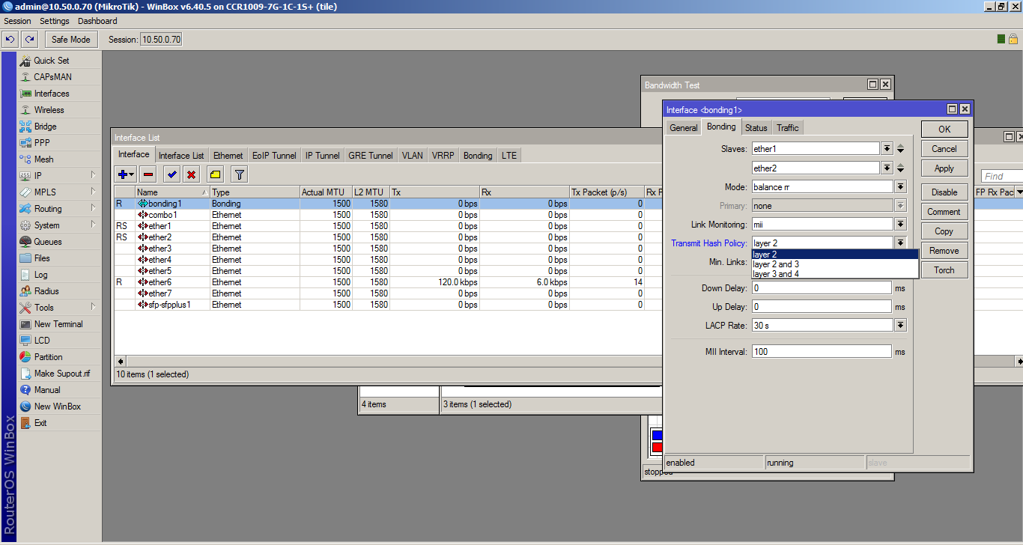The width and height of the screenshot is (1023, 545).
Task: Click the Torch button
Action: [944, 270]
